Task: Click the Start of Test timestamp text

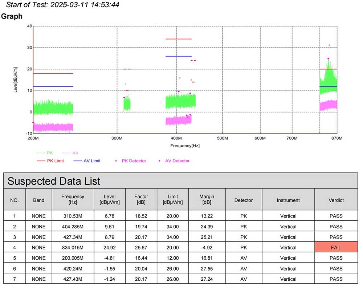Action: [63, 5]
